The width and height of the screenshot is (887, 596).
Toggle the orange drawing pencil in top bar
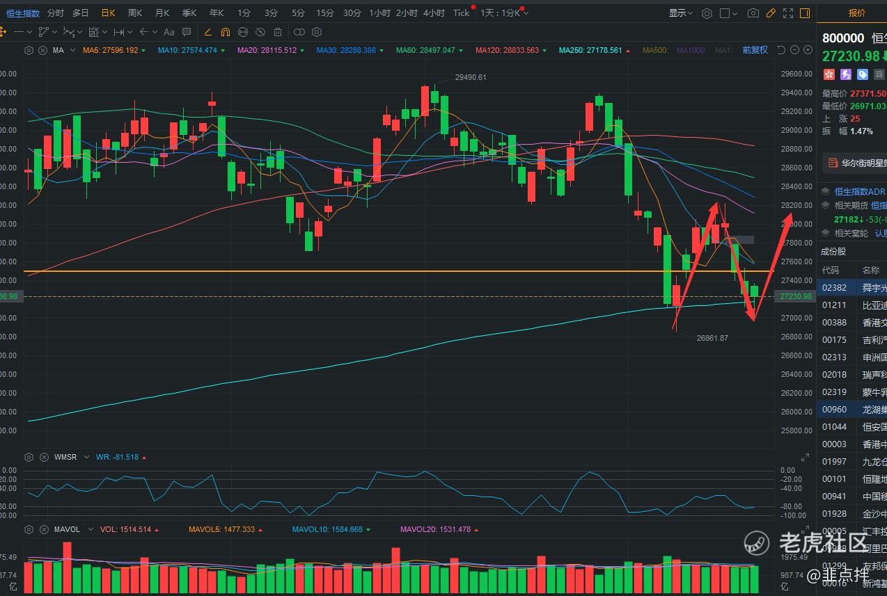(x=771, y=13)
